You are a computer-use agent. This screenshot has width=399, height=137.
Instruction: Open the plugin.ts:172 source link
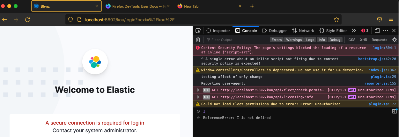coord(383,104)
